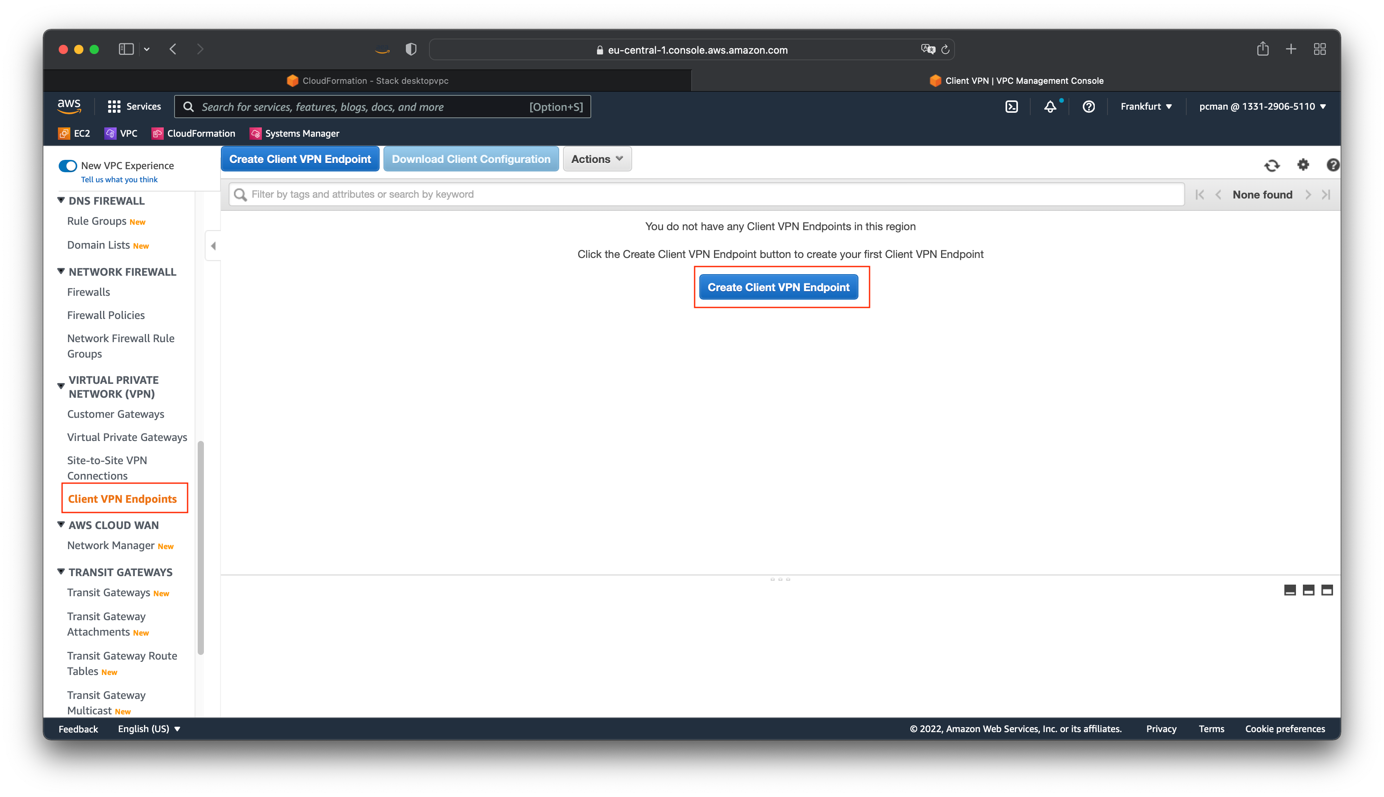Click the details pane resize handle dots
Screen dimensions: 1384x797
[780, 578]
